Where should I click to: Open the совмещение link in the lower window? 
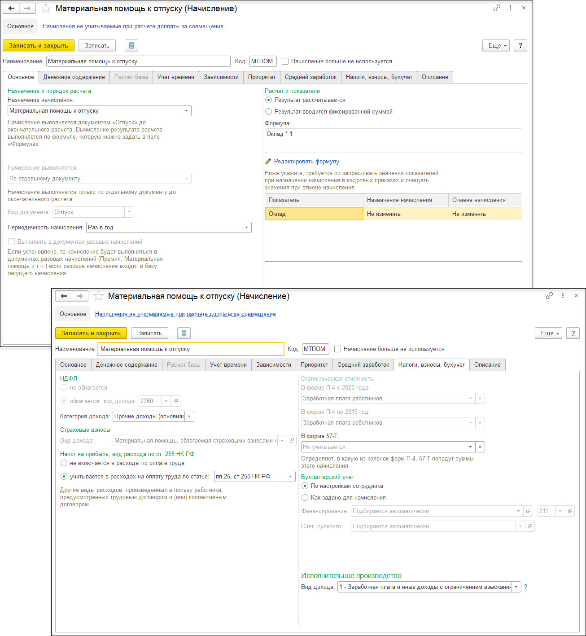tap(185, 314)
